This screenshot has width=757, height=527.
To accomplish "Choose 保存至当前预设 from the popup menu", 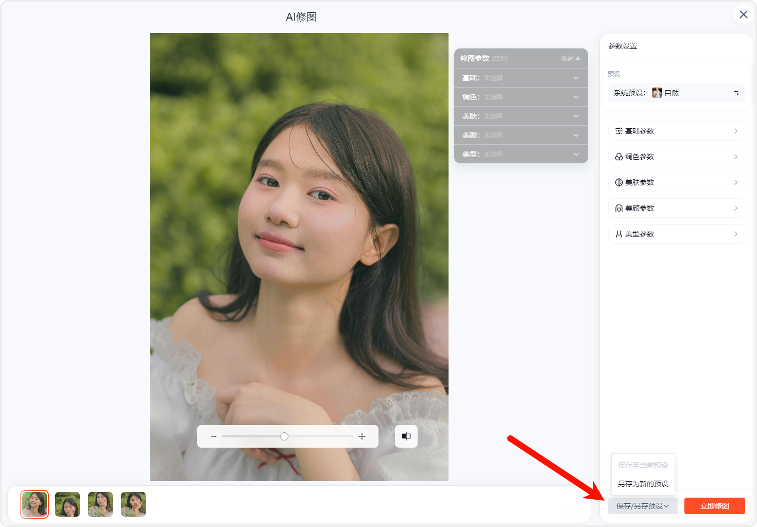I will 643,465.
